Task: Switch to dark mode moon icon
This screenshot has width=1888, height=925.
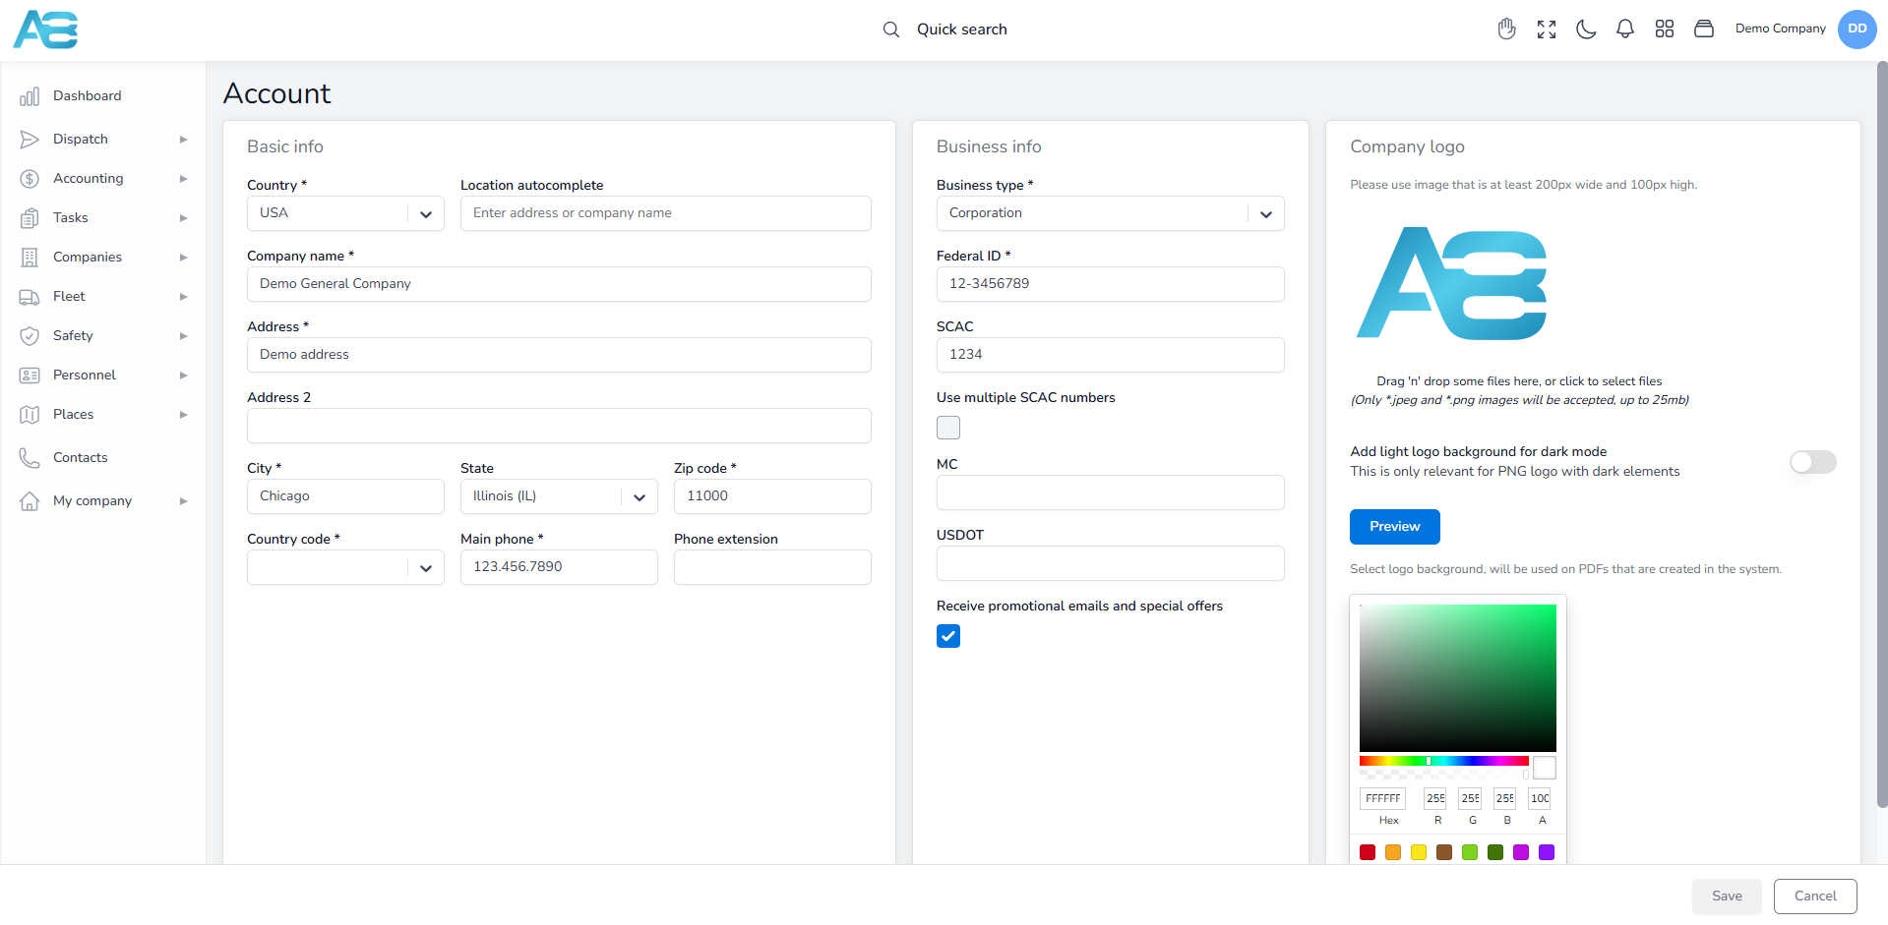Action: [1586, 29]
